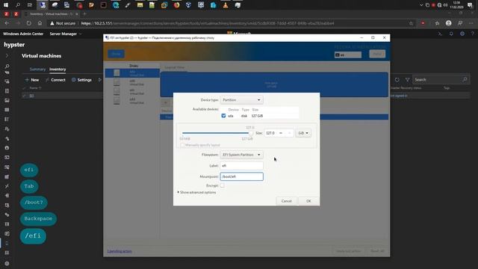Open the notification center in tray
The height and width of the screenshot is (269, 478).
470,5
